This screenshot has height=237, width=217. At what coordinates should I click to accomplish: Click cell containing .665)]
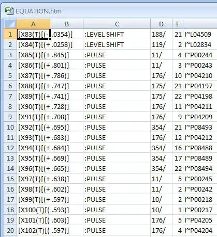pos(67,168)
